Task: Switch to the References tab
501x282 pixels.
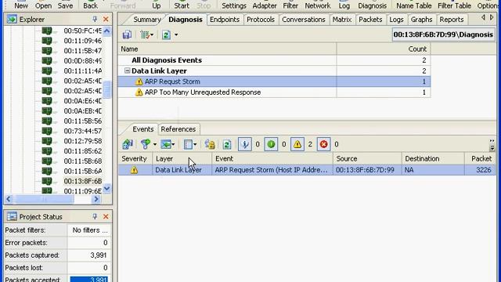Action: (x=178, y=129)
